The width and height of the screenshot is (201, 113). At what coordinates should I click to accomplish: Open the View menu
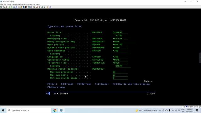coord(9,4)
